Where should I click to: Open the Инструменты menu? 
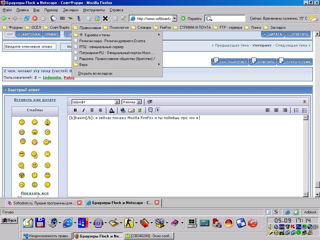[x=94, y=10]
